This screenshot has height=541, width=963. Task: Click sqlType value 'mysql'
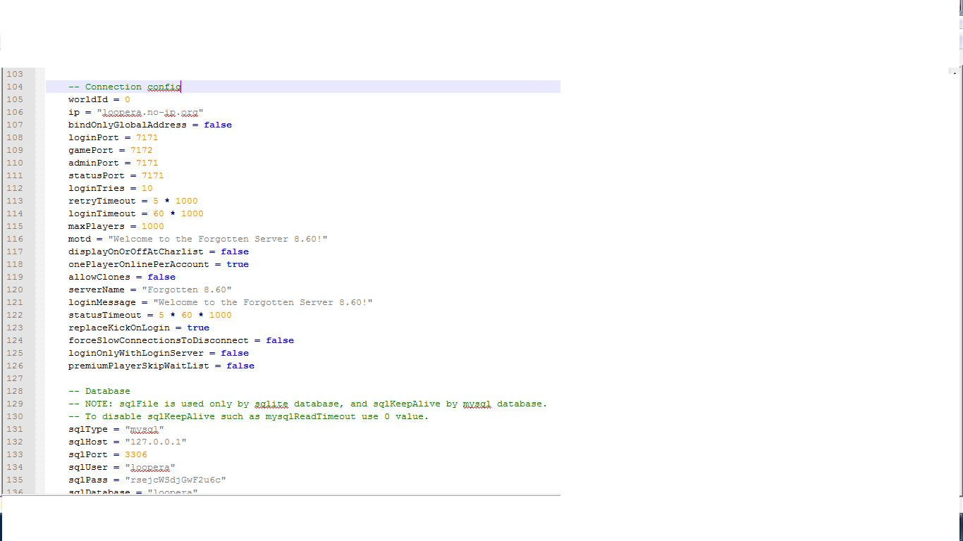pyautogui.click(x=145, y=429)
